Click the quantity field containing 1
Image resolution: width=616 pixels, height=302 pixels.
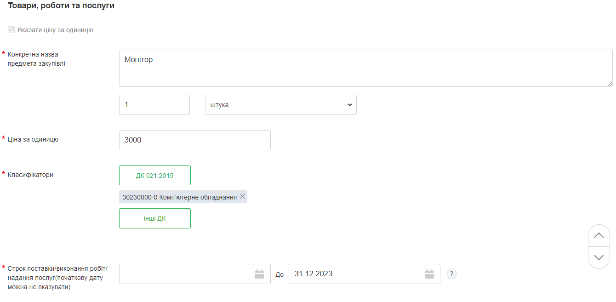coord(154,105)
